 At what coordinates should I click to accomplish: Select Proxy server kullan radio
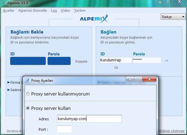click(x=28, y=108)
